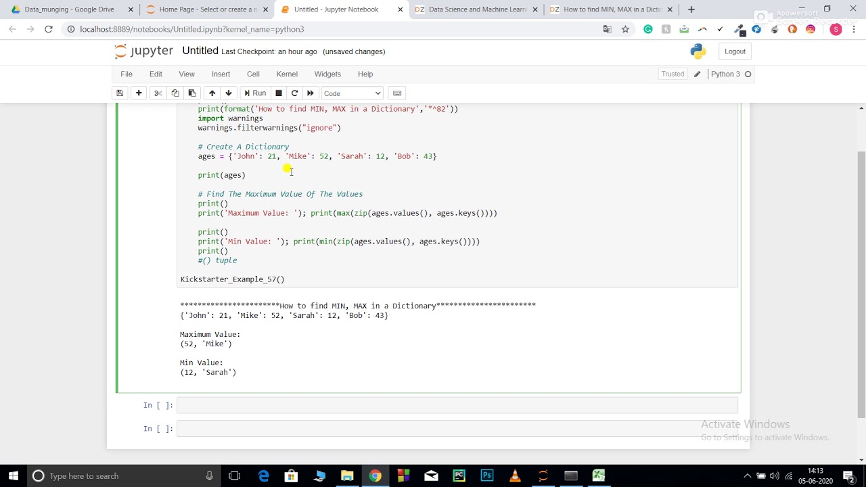The height and width of the screenshot is (487, 866).
Task: Open the Insert menu
Action: click(221, 74)
